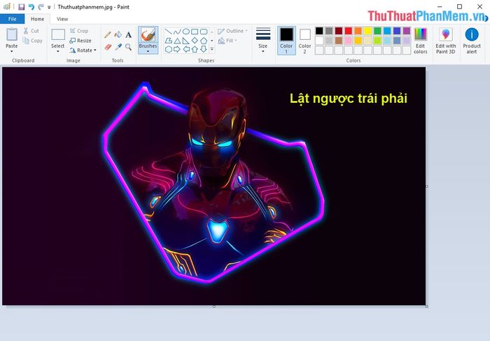This screenshot has width=490, height=341.
Task: Expand the Paste options arrow
Action: click(12, 51)
